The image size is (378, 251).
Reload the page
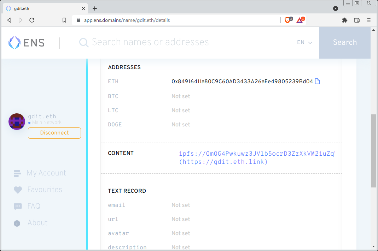pos(32,20)
